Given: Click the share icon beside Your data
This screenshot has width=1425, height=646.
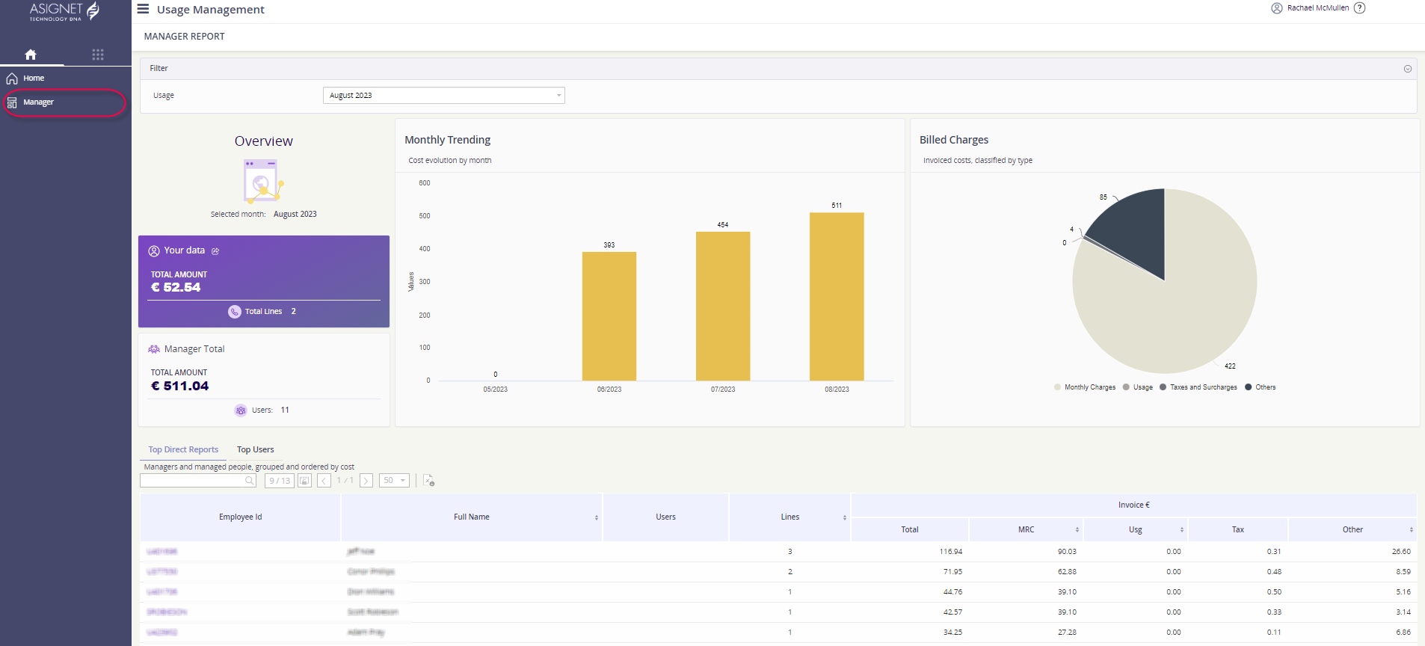Looking at the screenshot, I should [215, 251].
